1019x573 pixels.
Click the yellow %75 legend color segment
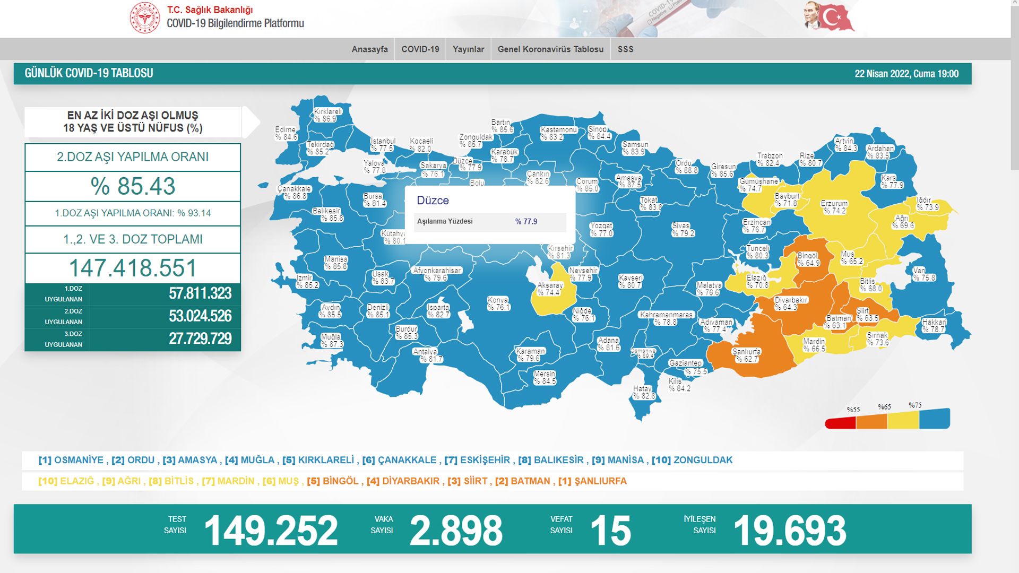coord(903,420)
